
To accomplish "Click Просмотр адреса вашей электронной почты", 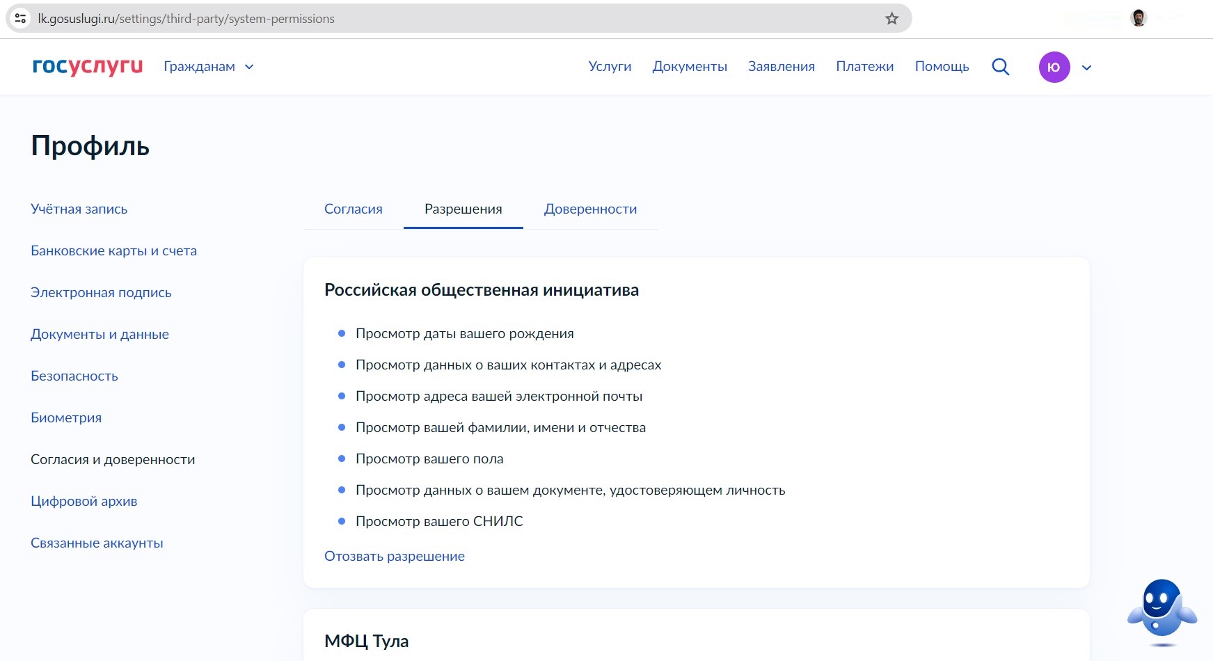I will click(x=499, y=396).
